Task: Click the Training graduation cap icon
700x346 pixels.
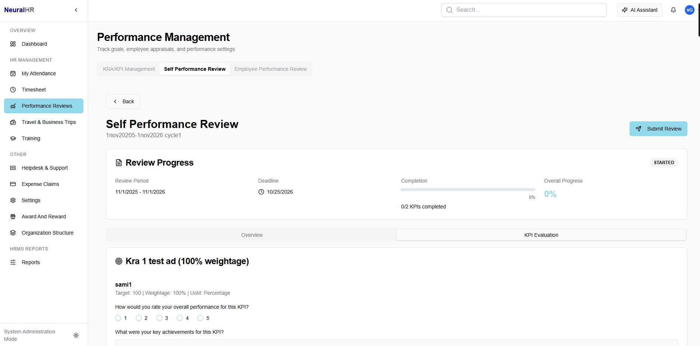Action: click(13, 138)
